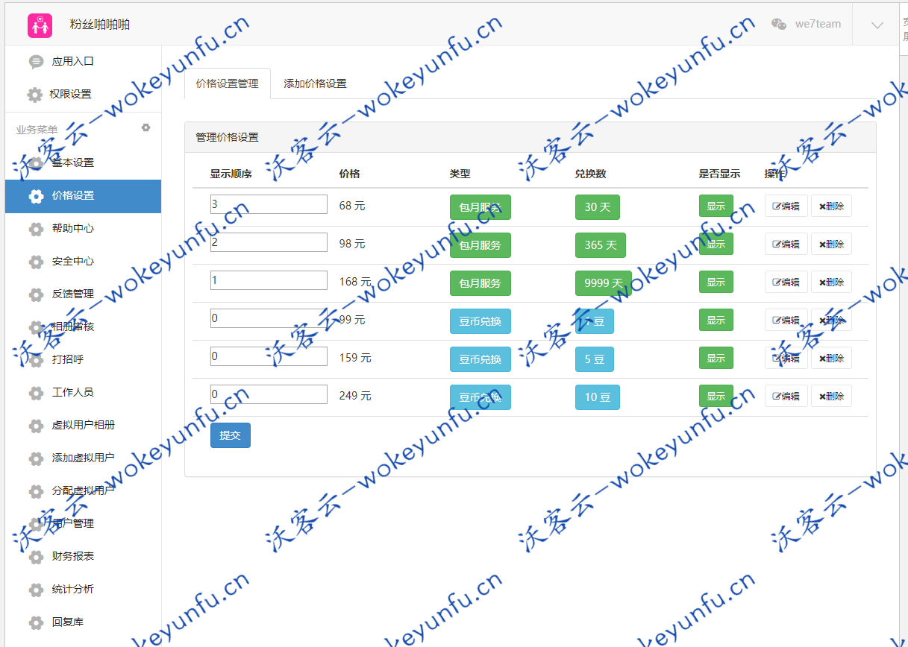Click the 10 豆 badge
Image resolution: width=908 pixels, height=647 pixels.
598,397
